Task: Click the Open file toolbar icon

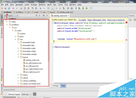Action: (x=2, y=8)
